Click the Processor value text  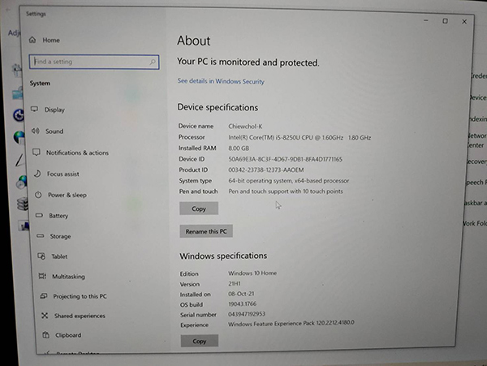(x=300, y=137)
